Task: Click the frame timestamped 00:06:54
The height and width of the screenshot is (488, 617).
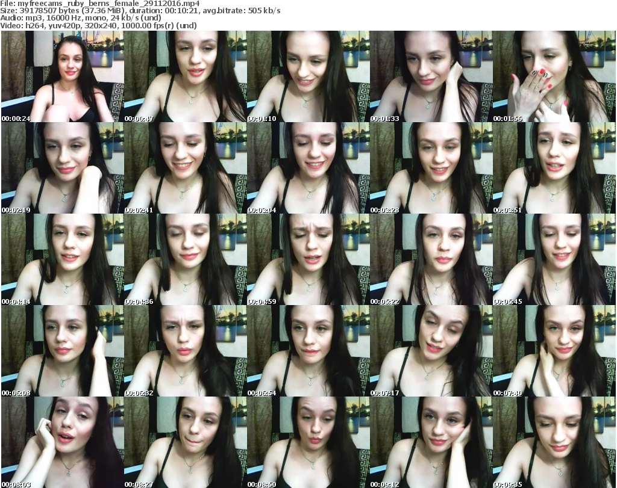Action: 308,351
